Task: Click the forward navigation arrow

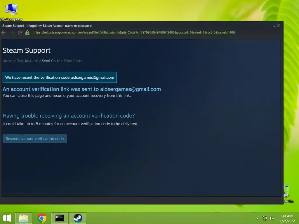Action: point(12,33)
